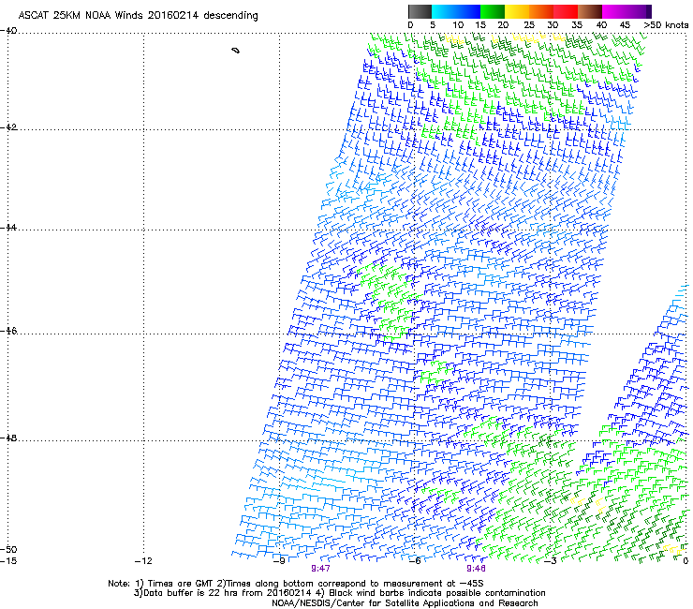Select the cyan-to-blue 5-15 knots legend swatch
The width and height of the screenshot is (693, 609).
[x=456, y=11]
